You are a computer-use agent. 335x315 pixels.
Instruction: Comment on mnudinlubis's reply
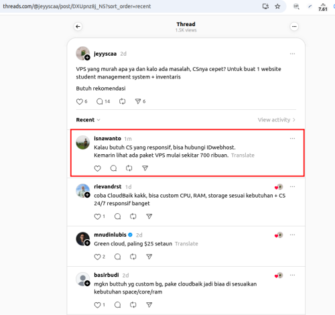point(117,257)
